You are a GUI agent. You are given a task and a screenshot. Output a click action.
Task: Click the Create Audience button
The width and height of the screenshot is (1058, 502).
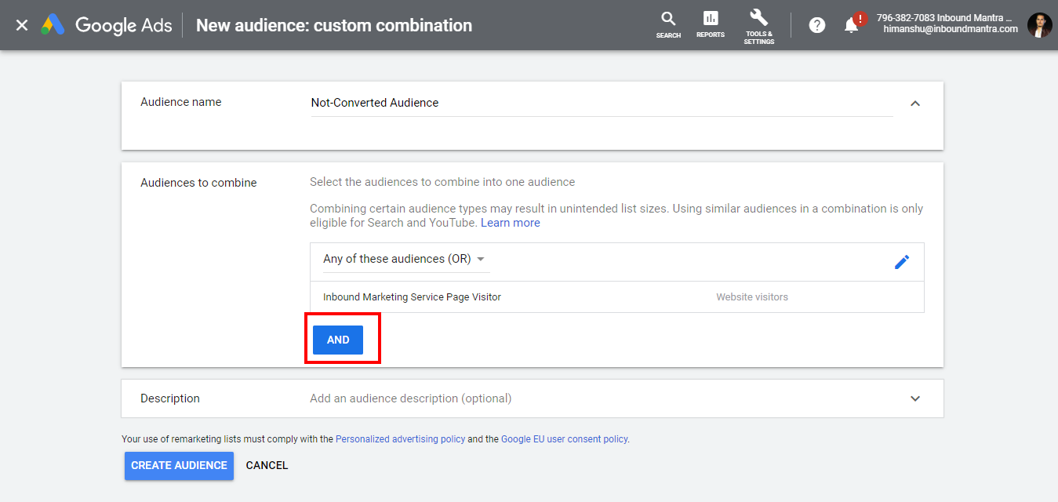click(179, 465)
